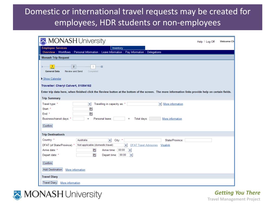Screen dimensions: 277x207
Task: Click the Monash Trip Request heading
Action: pyautogui.click(x=55, y=58)
